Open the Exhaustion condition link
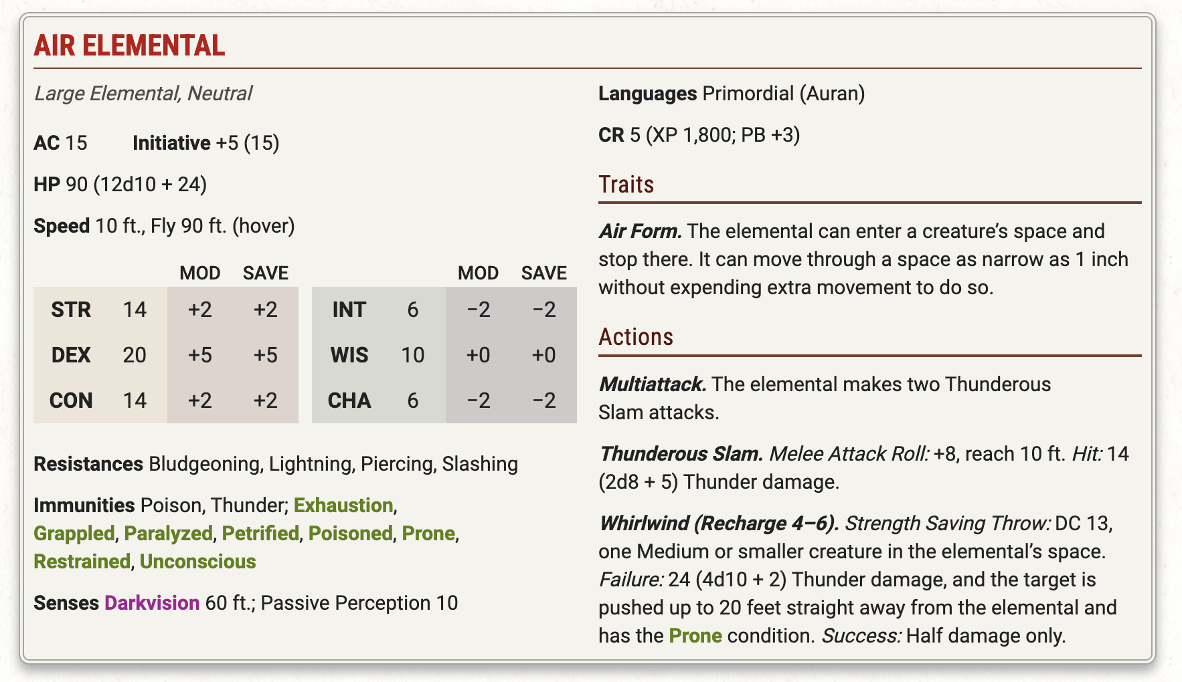This screenshot has height=682, width=1182. point(343,505)
